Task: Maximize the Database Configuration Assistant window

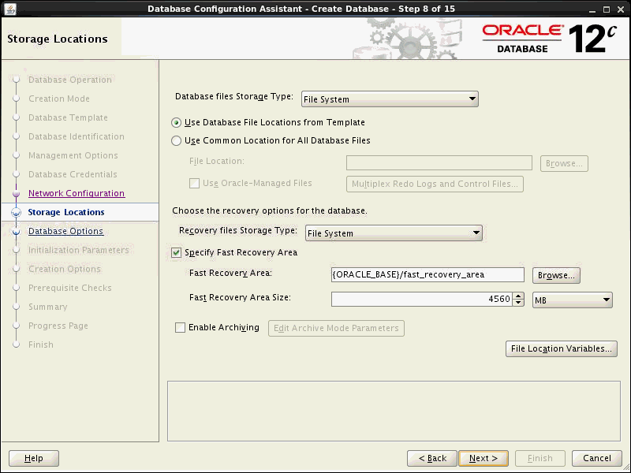Action: 606,9
